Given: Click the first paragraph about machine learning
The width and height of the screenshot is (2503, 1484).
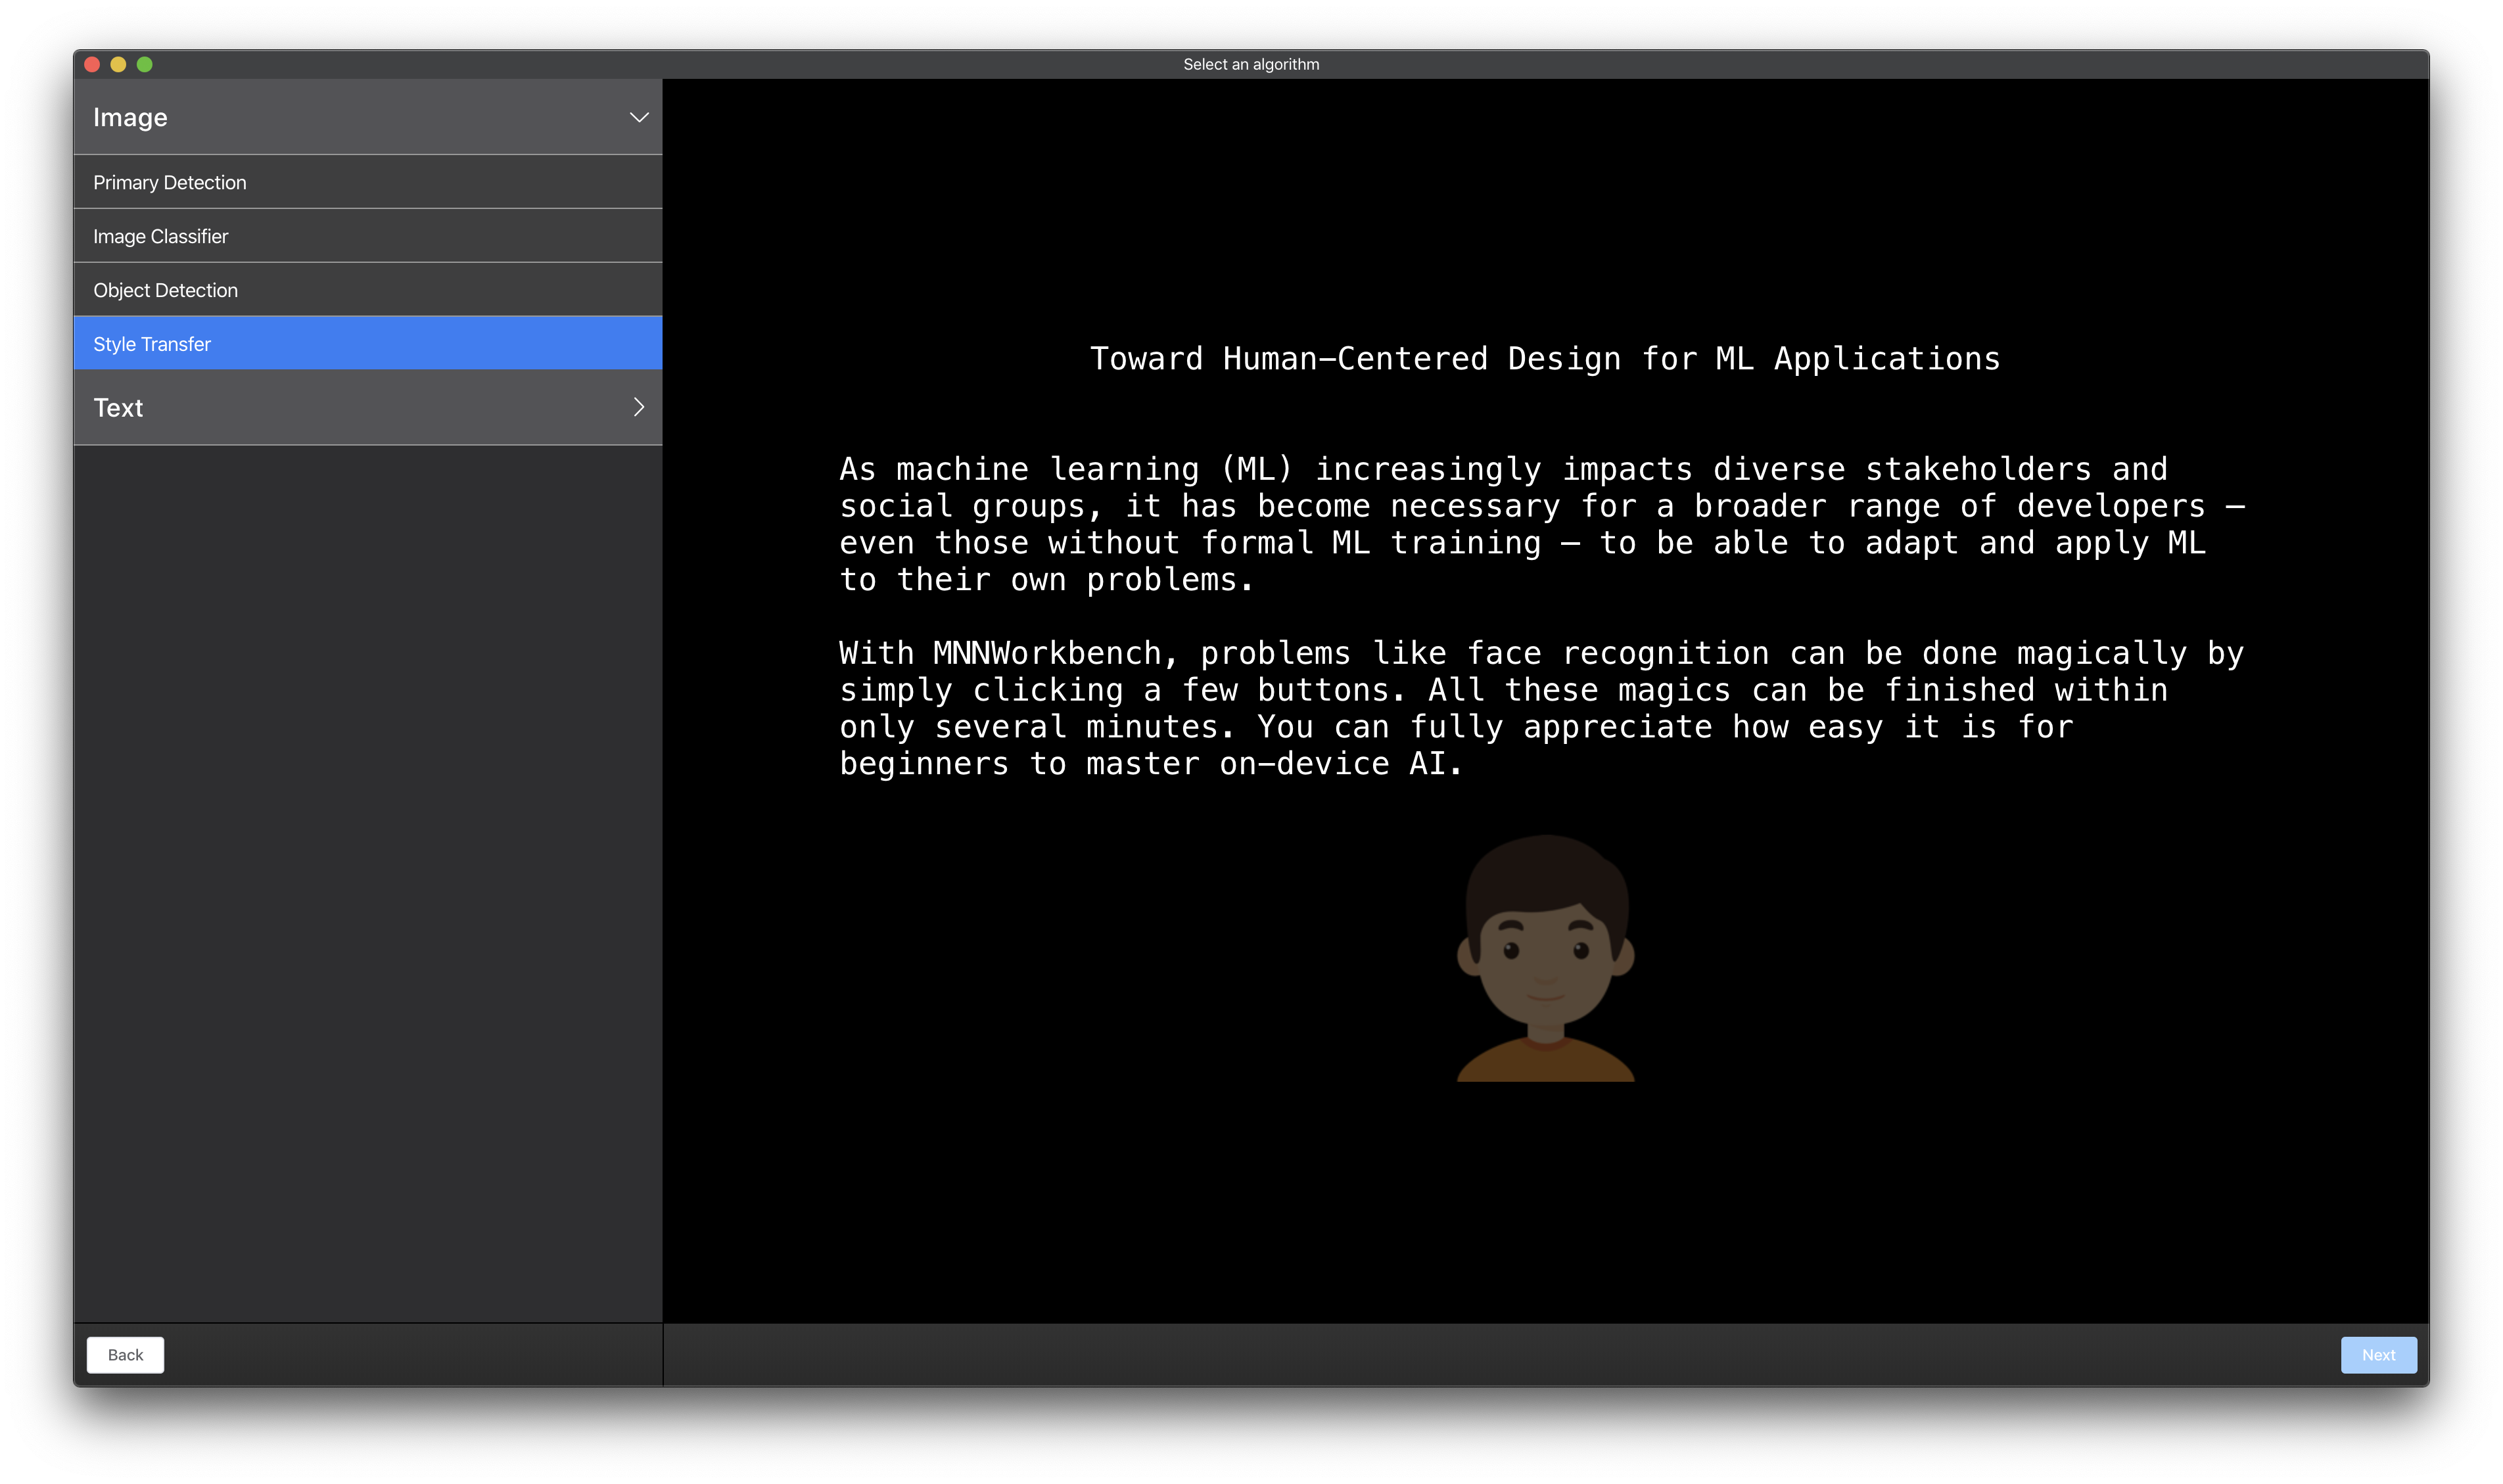Looking at the screenshot, I should click(1541, 524).
